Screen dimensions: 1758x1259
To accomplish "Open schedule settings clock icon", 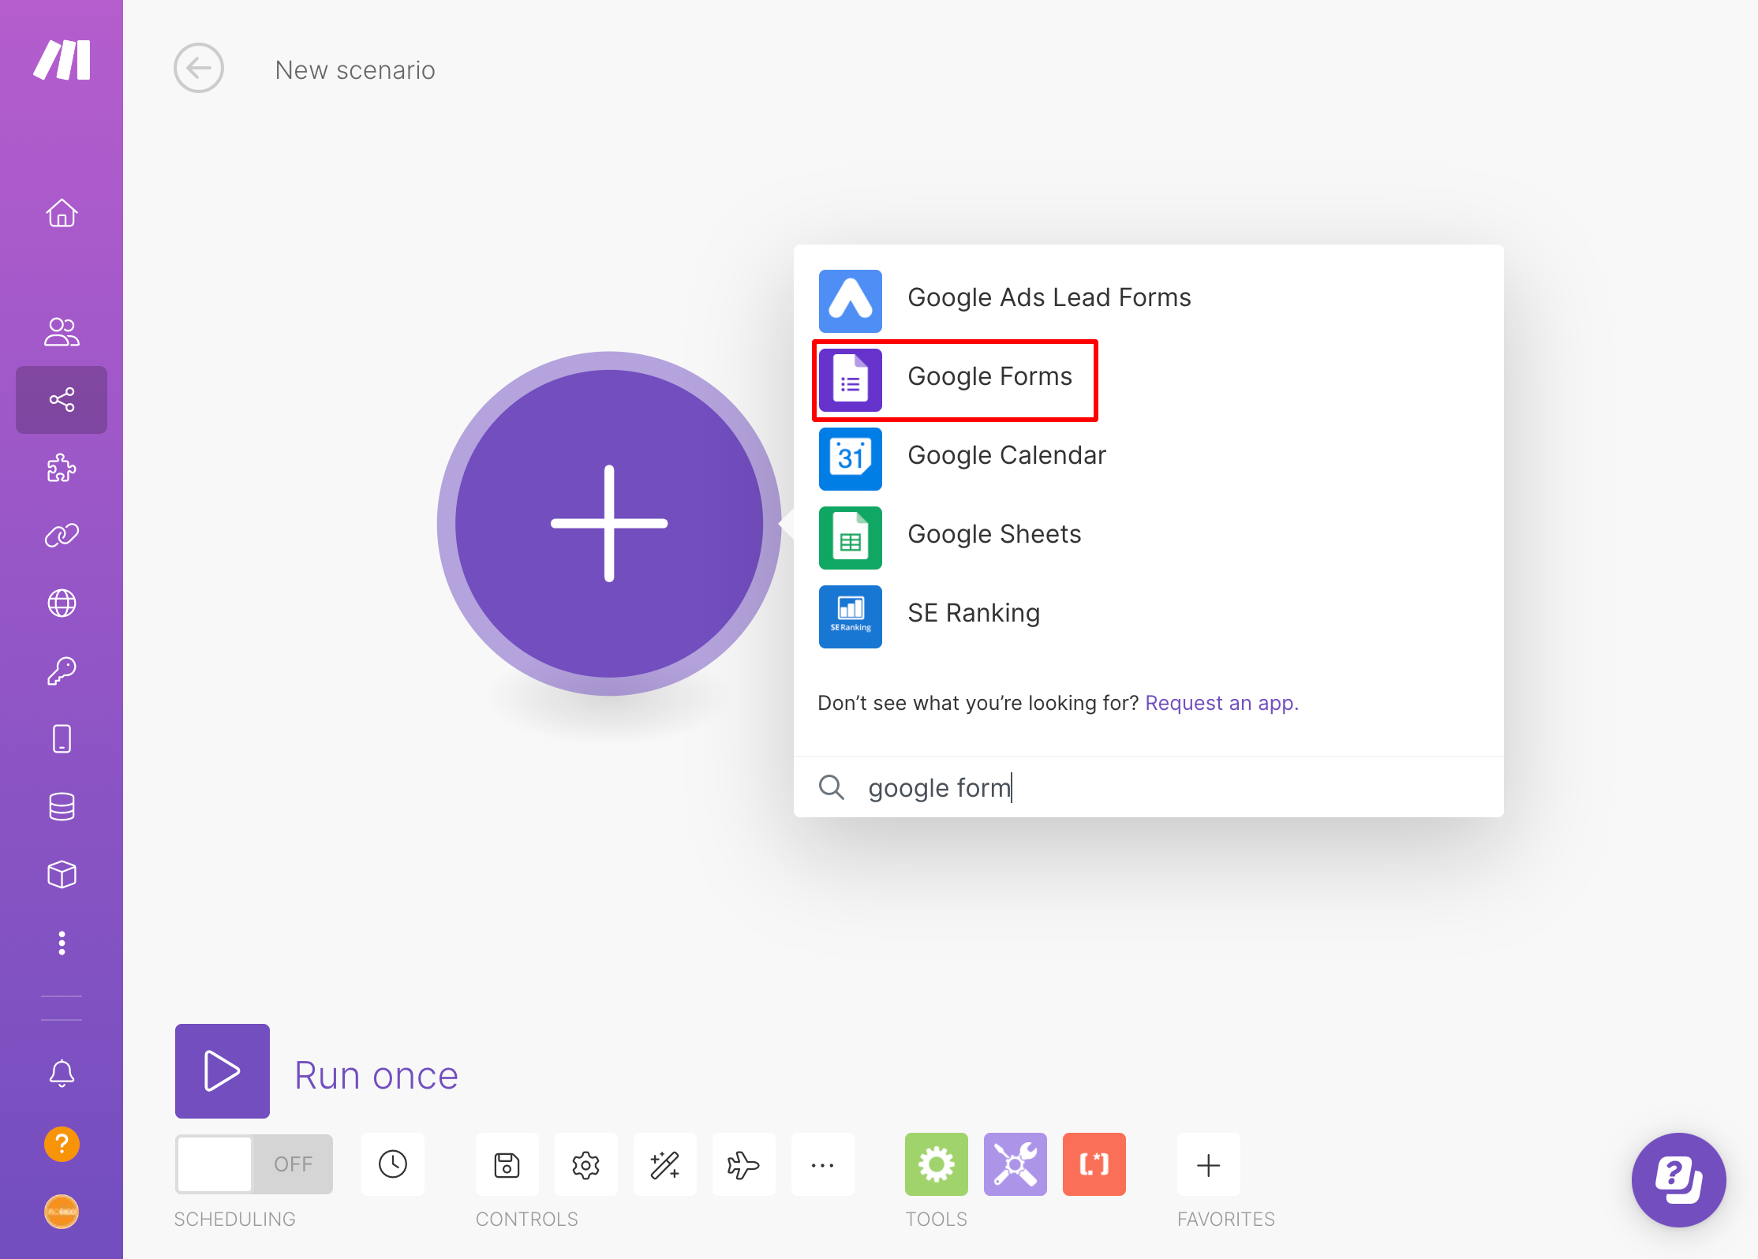I will [x=393, y=1164].
